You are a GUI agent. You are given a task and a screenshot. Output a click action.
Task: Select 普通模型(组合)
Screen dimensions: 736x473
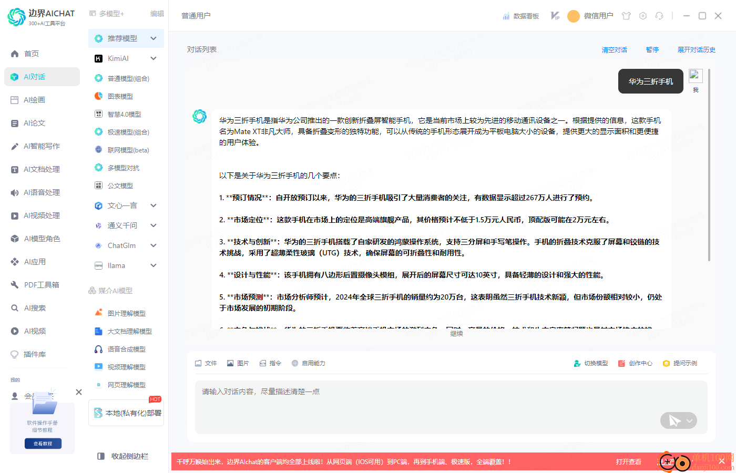pos(128,78)
